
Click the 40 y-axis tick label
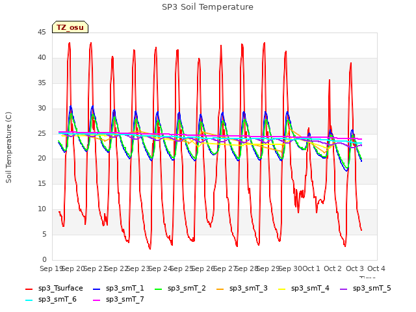pyautogui.click(x=42, y=58)
